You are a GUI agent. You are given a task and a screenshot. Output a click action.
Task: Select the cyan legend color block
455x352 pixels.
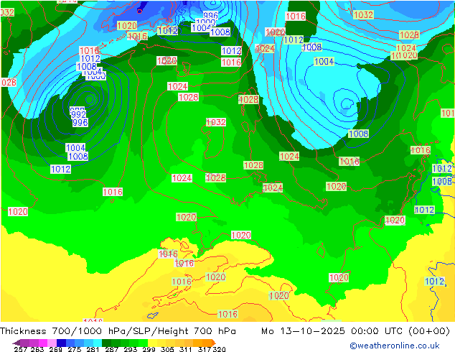point(98,343)
